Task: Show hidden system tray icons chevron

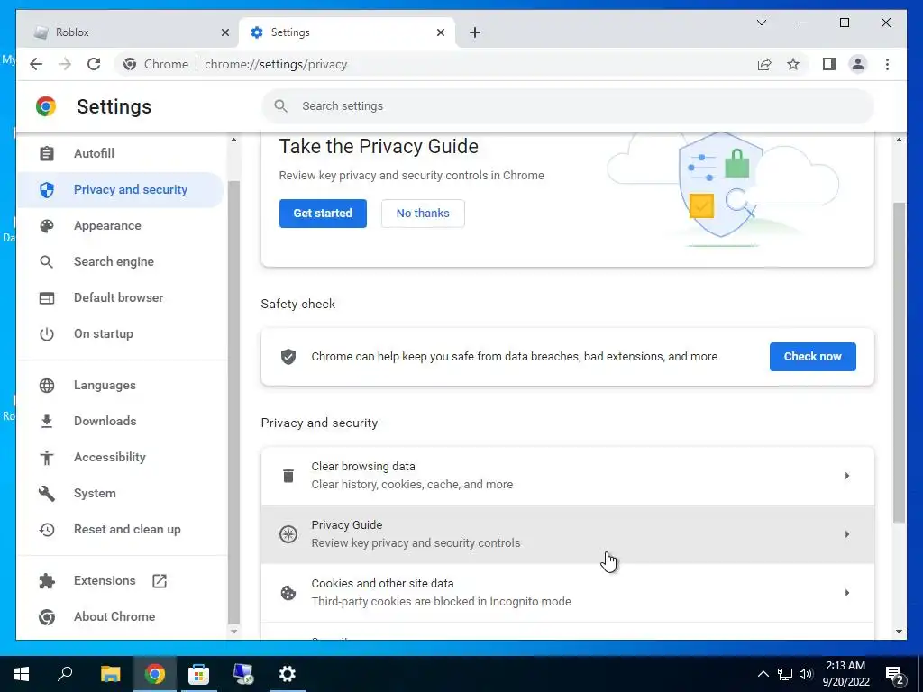Action: coord(763,674)
